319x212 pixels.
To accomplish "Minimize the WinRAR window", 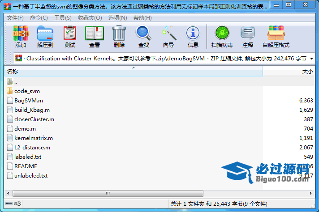I will point(276,5).
